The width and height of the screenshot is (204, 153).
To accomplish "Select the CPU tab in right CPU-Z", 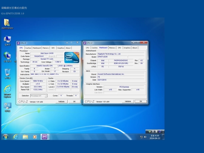I will tap(88, 48).
